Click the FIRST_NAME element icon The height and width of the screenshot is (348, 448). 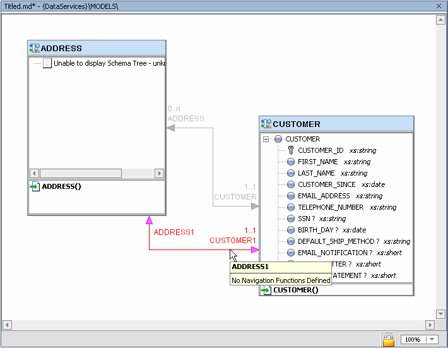click(x=291, y=162)
